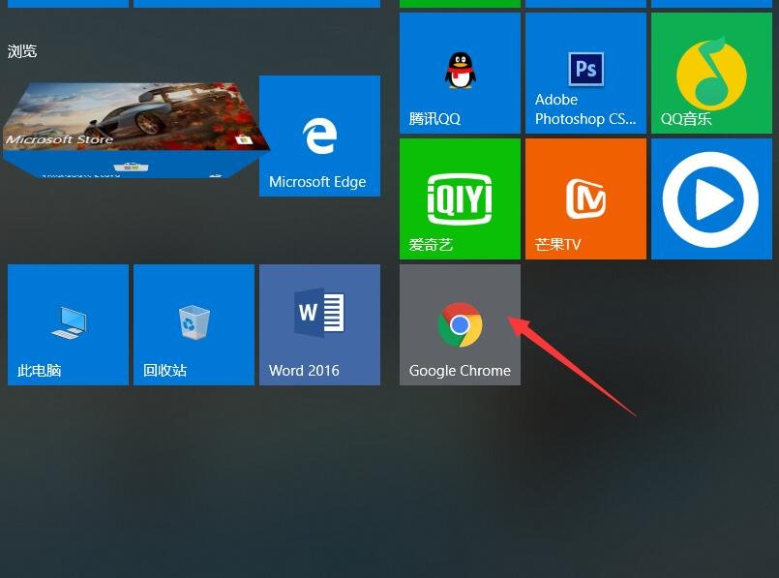This screenshot has width=779, height=578.
Task: Launch Microsoft Edge from its tile
Action: click(x=319, y=136)
